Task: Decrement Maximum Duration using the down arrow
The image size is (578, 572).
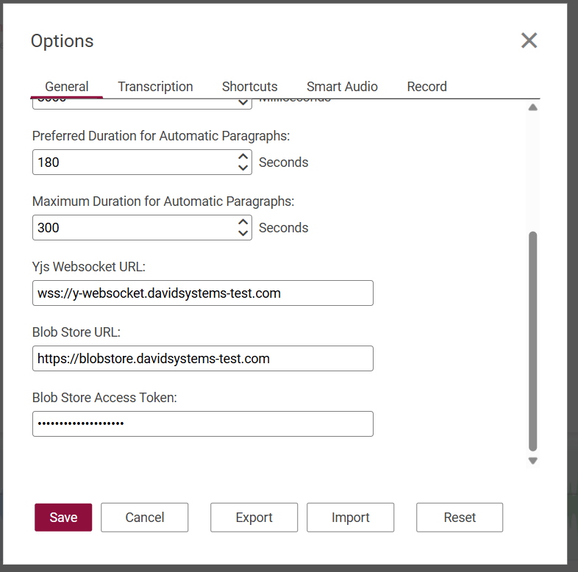Action: coord(243,233)
